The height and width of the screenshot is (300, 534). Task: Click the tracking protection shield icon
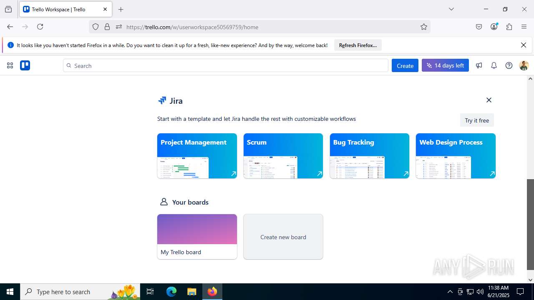96,27
